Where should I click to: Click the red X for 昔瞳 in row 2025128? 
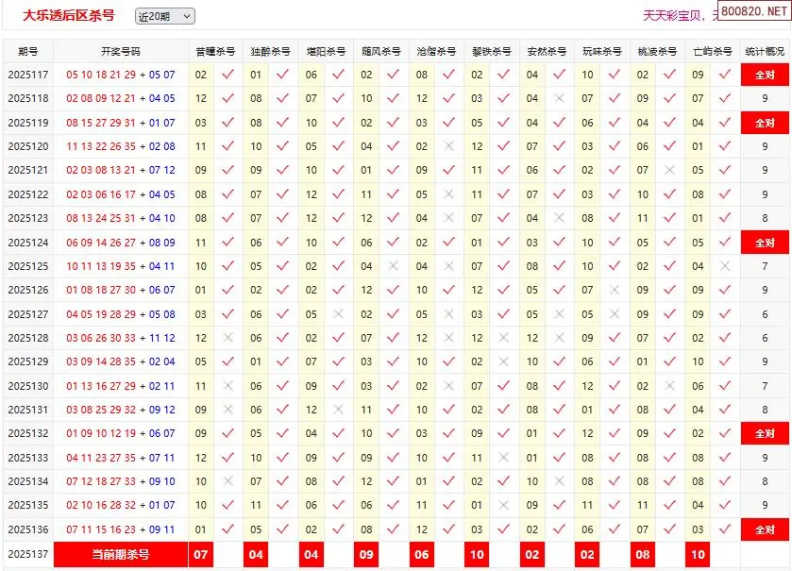227,338
